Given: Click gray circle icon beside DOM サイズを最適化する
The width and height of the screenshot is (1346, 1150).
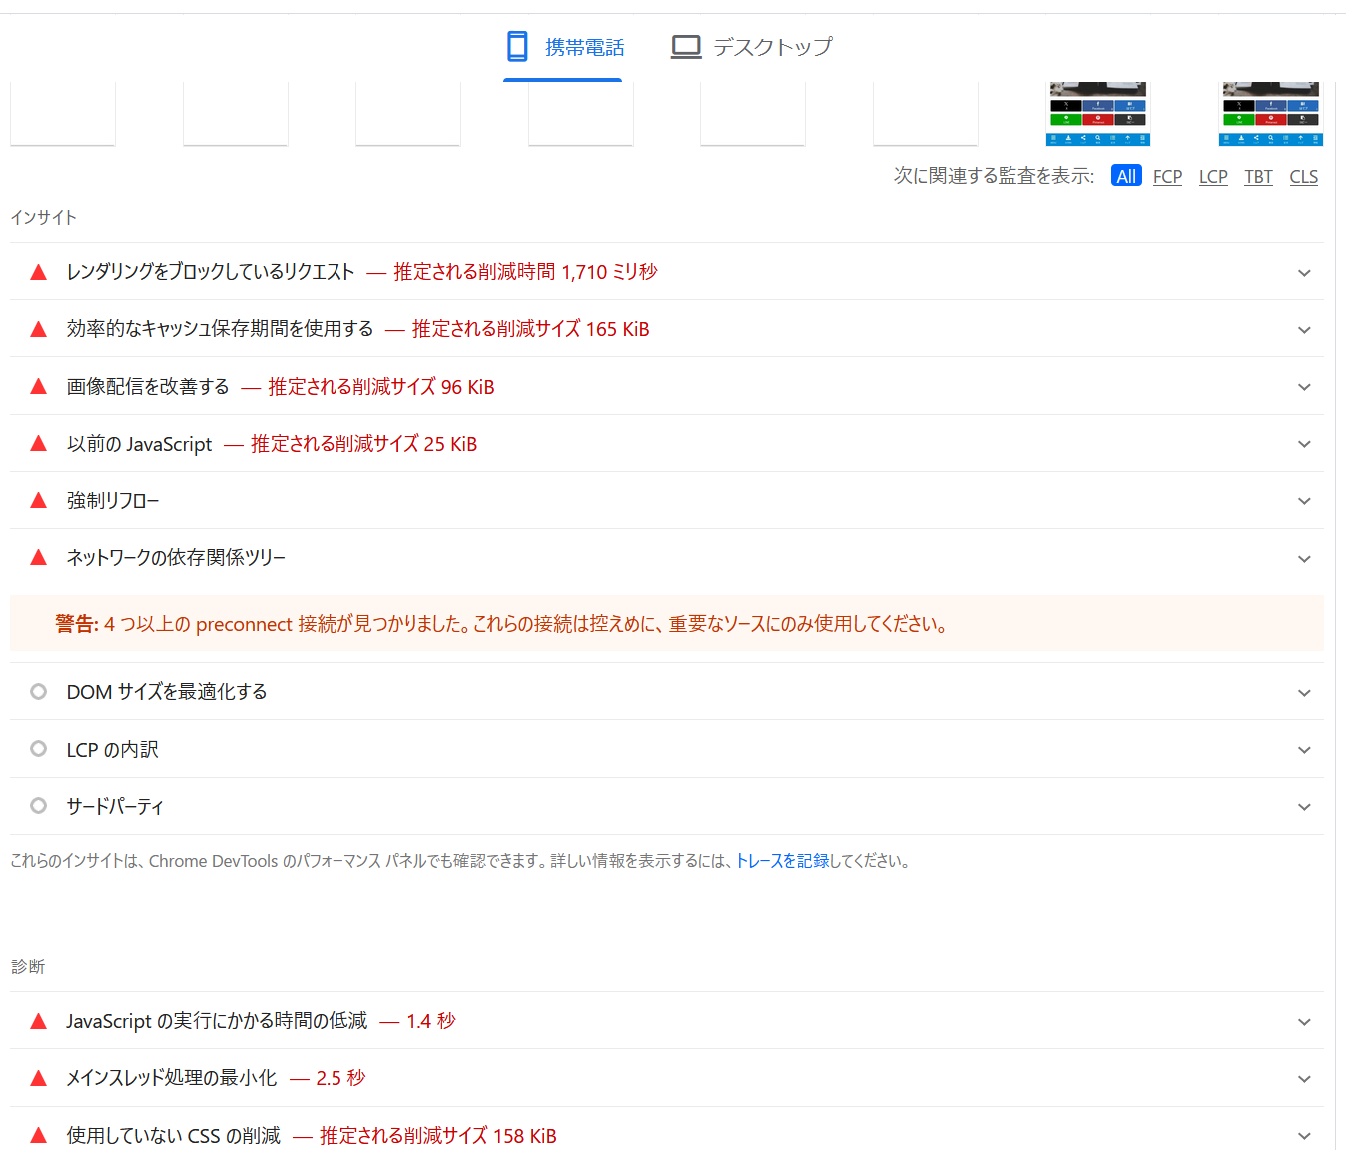Looking at the screenshot, I should click(x=39, y=692).
